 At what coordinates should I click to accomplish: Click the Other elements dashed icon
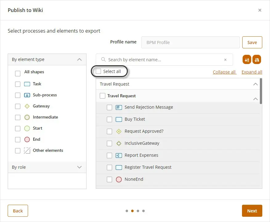coord(27,151)
